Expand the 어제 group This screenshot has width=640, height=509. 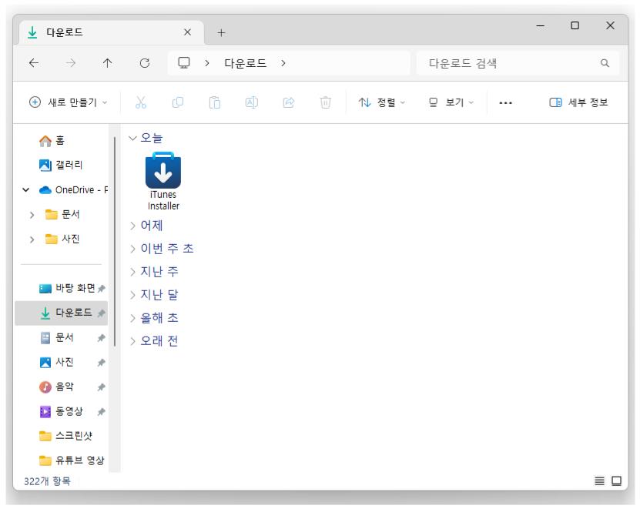[x=132, y=226]
